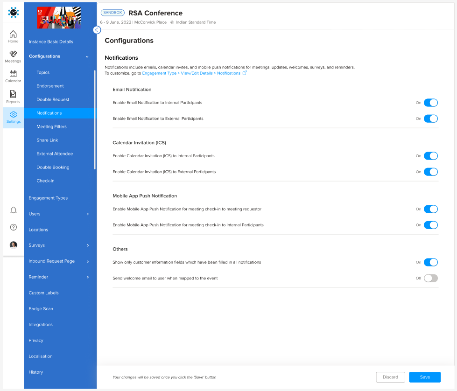Click the "6 - 9 June, 2022 | McCorwick Place" text

click(133, 22)
